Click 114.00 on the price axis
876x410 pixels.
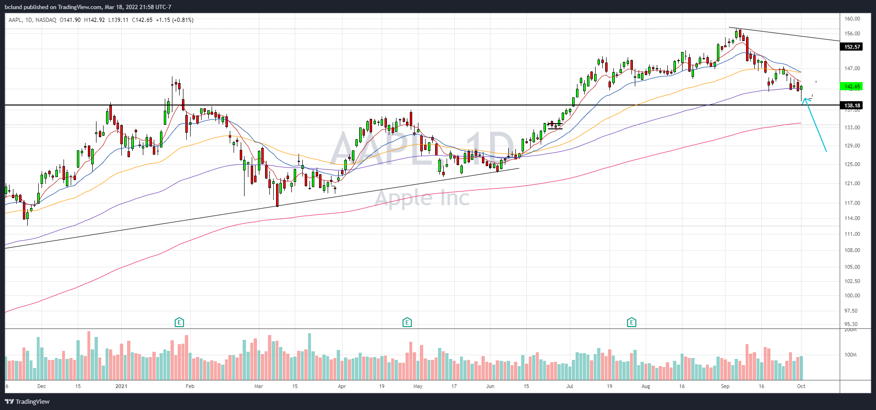(x=852, y=219)
